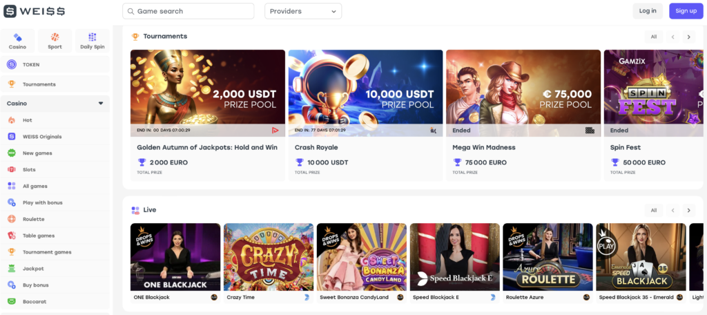Open Mega Win Madness tournament title
The image size is (707, 315).
pyautogui.click(x=484, y=148)
